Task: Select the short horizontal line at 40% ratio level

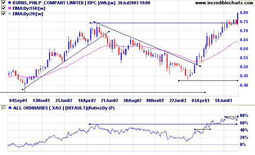Action: pyautogui.click(x=203, y=129)
